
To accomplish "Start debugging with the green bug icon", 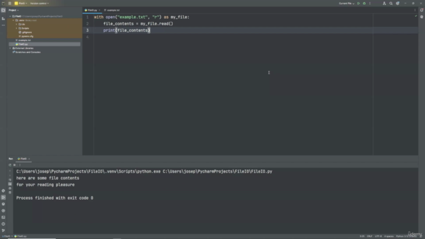I will [365, 3].
